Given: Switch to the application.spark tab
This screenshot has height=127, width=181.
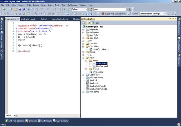Looking at the screenshot, I should (x=28, y=19).
